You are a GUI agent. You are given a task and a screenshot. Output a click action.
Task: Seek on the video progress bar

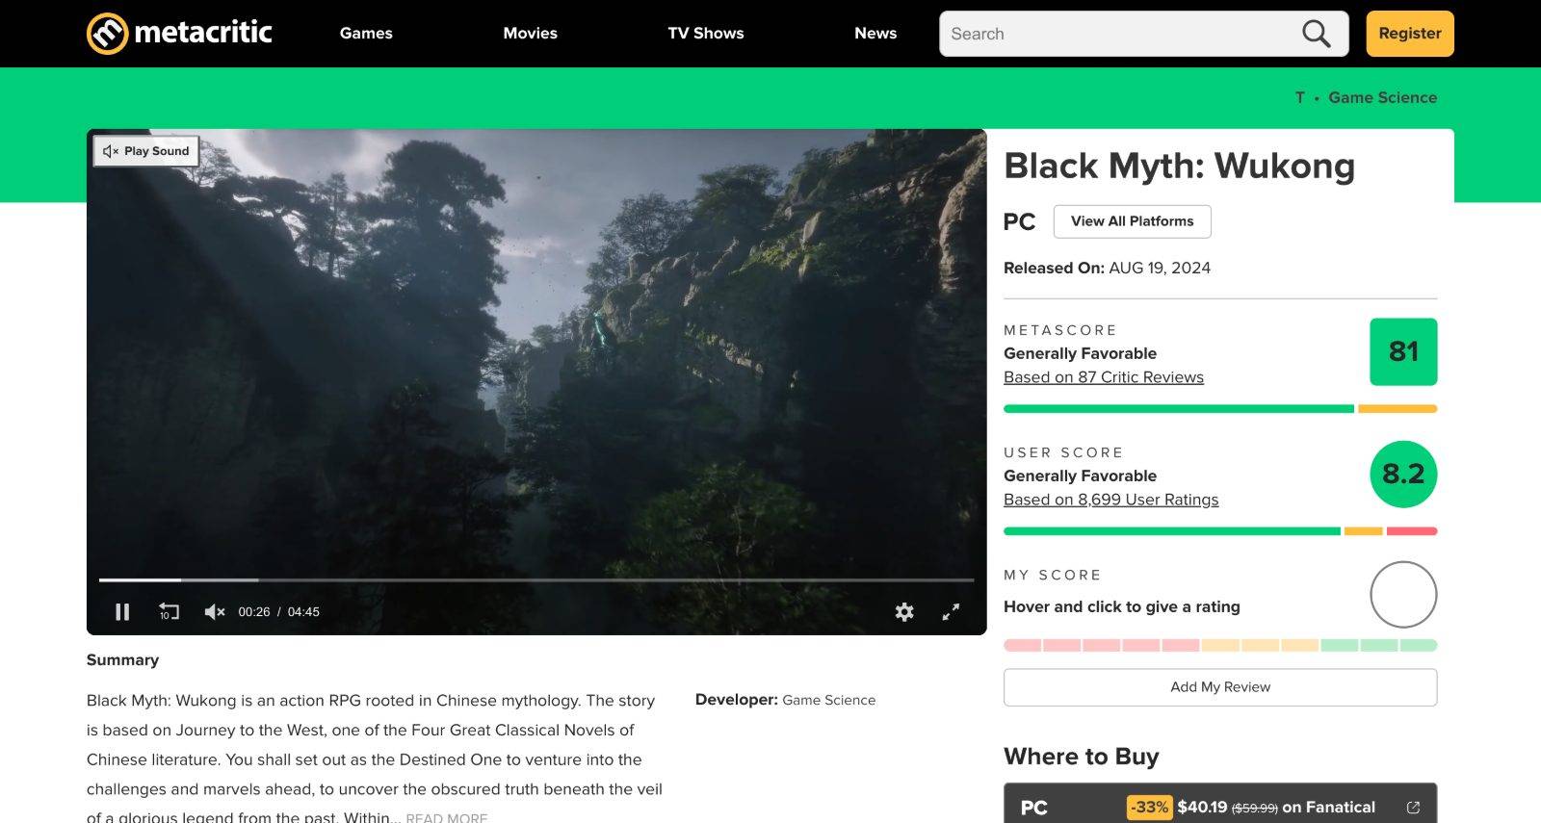[536, 580]
